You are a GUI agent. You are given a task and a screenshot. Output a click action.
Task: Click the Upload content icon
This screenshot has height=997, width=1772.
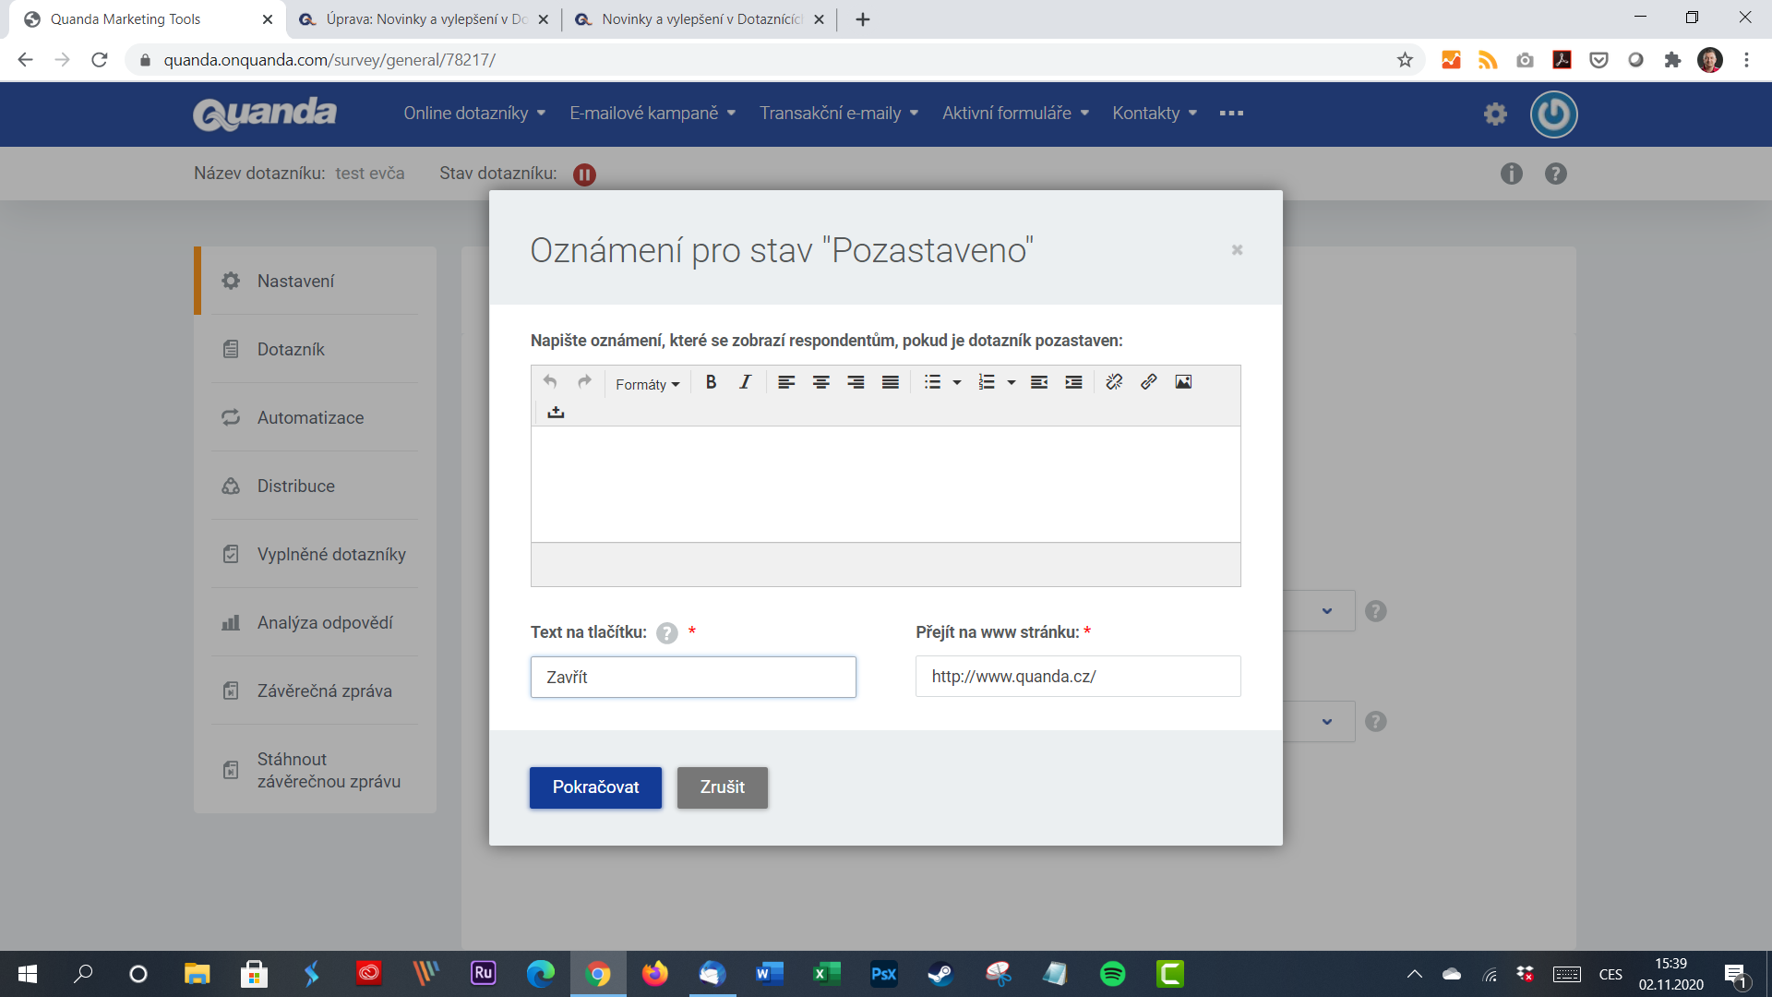pyautogui.click(x=555, y=413)
